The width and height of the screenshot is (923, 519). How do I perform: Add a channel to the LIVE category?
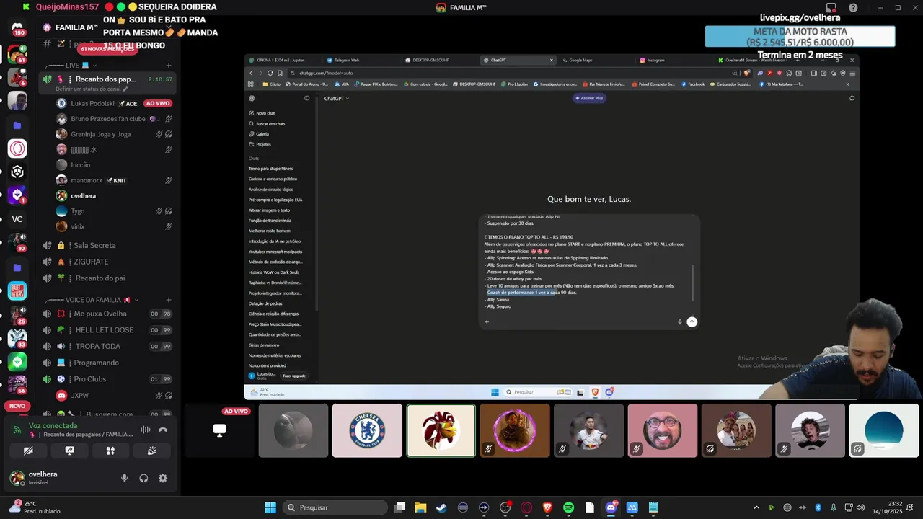[x=169, y=66]
